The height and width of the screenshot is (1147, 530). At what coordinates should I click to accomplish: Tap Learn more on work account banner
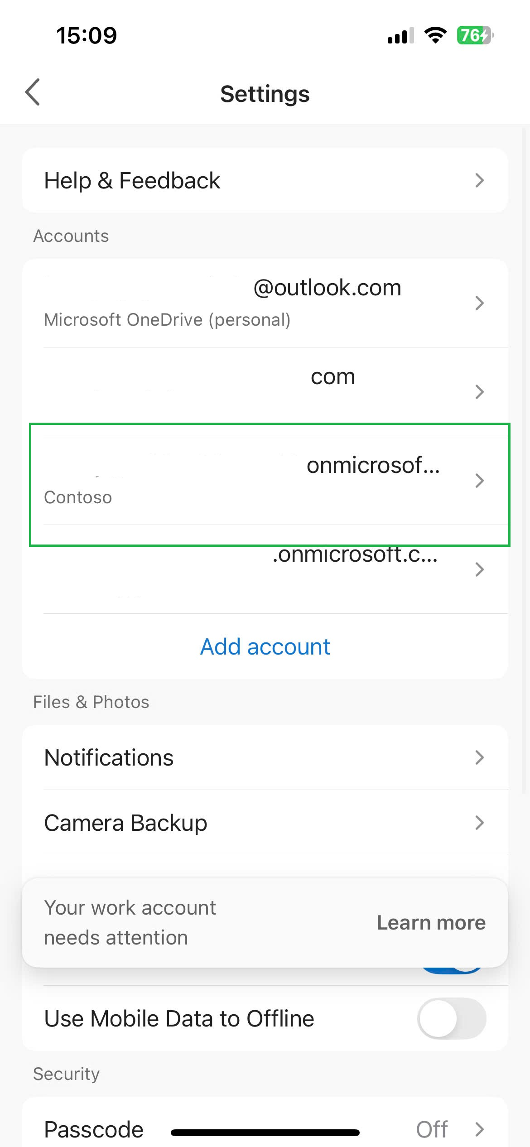click(x=431, y=923)
